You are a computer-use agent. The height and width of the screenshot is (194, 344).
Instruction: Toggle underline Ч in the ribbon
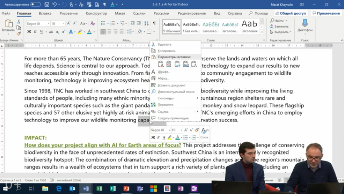tap(41, 32)
